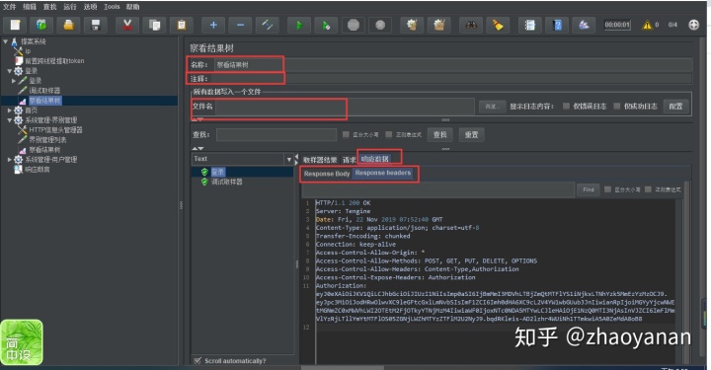Screen dimensions: 711x370
Task: Start test without pauses icon
Action: pos(326,25)
